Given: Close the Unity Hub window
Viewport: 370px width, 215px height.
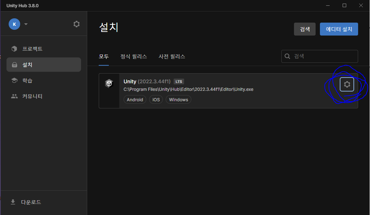Looking at the screenshot, I should point(361,5).
